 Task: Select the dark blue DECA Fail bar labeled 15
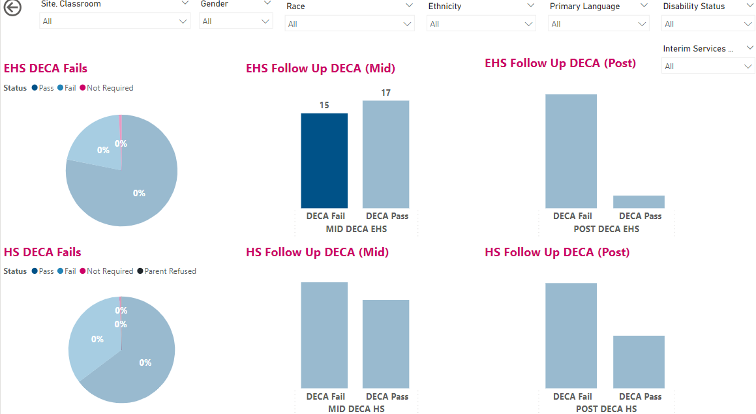click(324, 160)
